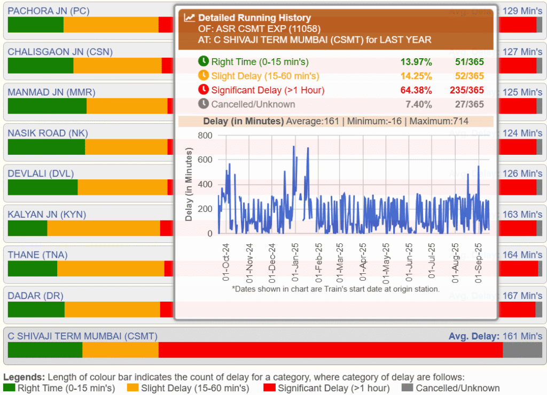Screen dimensions: 547x395
Task: Open the KALYAN JN (KYN) station link
Action: pyautogui.click(x=46, y=215)
